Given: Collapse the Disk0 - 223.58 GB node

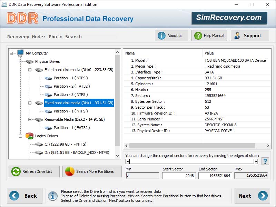Looking at the screenshot, I should coord(30,70).
